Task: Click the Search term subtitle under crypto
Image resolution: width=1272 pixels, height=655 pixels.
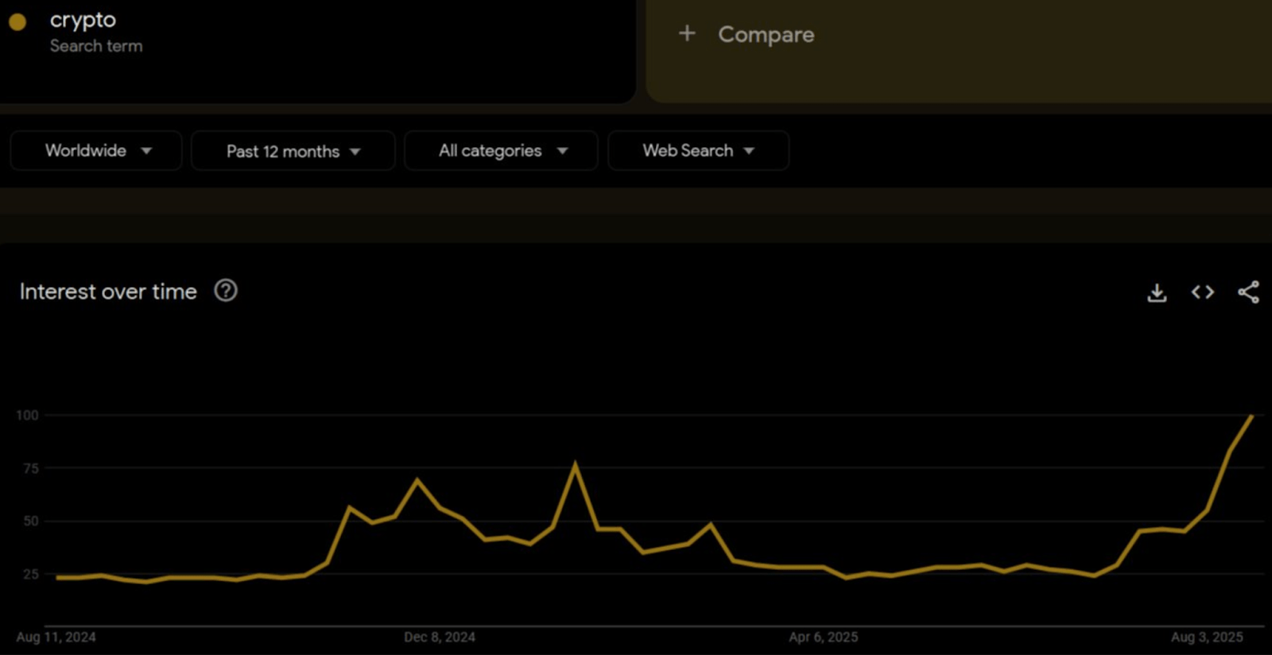Action: (96, 46)
